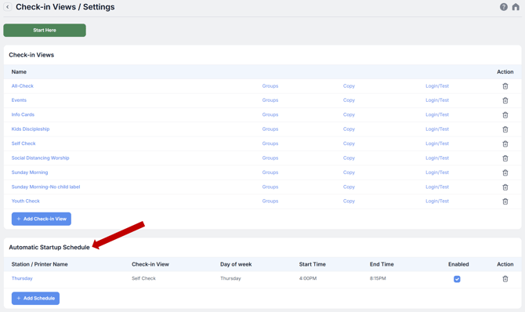Delete Social Distancing Worship view trash icon
Image resolution: width=525 pixels, height=312 pixels.
pyautogui.click(x=505, y=158)
